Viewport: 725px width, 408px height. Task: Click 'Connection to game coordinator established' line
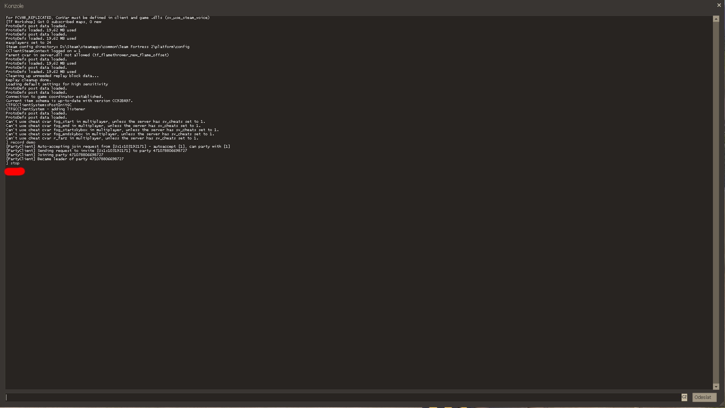(x=54, y=97)
